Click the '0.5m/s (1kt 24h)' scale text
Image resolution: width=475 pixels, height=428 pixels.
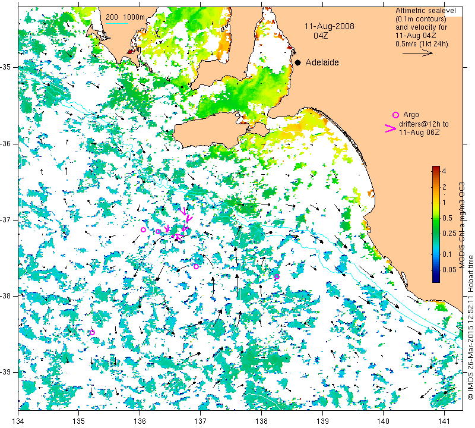(x=422, y=43)
